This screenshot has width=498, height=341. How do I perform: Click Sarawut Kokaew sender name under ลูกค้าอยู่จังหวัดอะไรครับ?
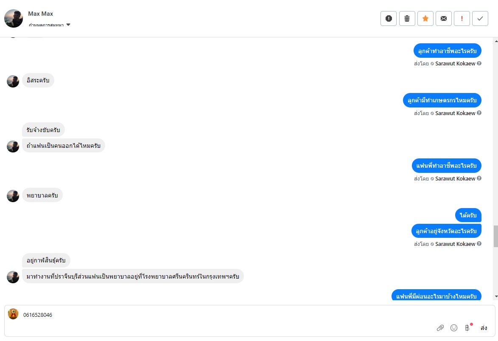point(455,244)
